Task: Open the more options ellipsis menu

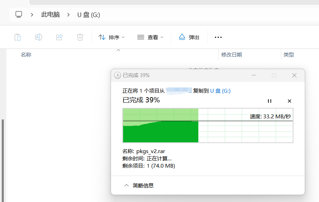Action: coord(218,37)
